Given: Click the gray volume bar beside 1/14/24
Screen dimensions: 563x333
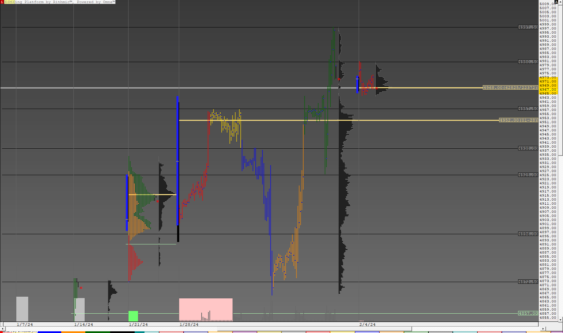Looking at the screenshot, I should 80,310.
